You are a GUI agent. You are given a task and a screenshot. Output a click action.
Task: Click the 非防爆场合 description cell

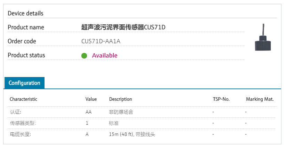[121, 112]
